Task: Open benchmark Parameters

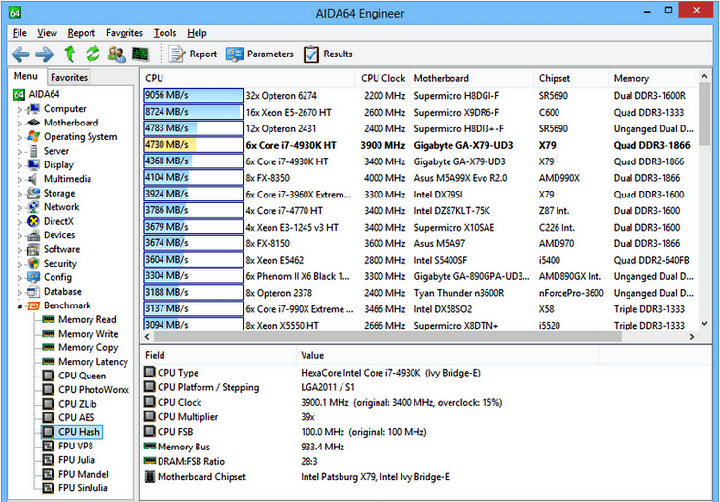Action: click(x=259, y=54)
